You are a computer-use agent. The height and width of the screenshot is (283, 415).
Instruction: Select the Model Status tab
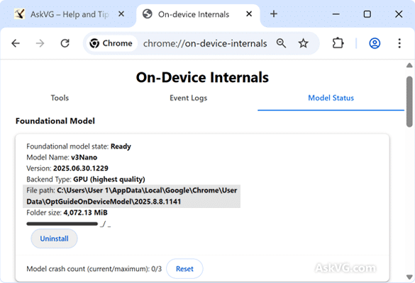331,98
